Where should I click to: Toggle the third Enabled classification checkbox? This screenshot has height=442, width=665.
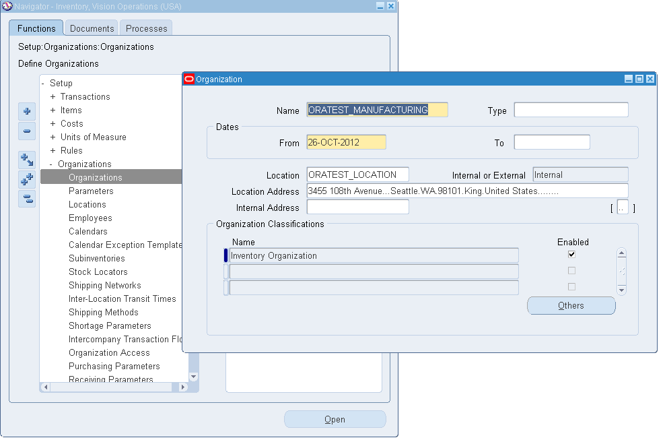571,286
